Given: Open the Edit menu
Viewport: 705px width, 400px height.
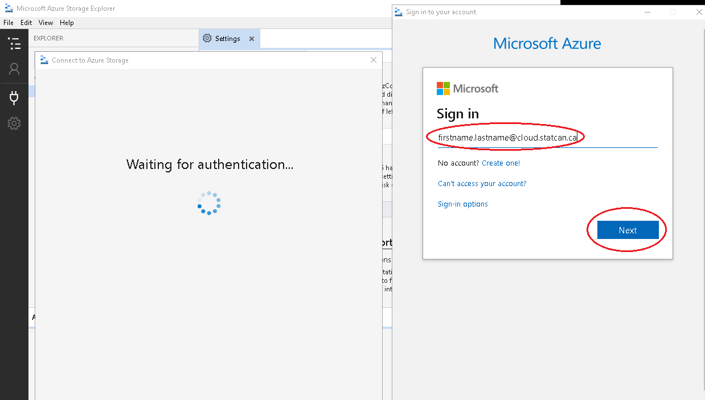Looking at the screenshot, I should 26,23.
